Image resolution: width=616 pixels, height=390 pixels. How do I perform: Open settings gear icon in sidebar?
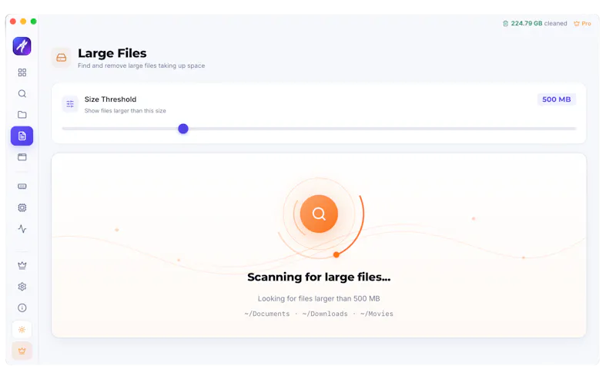click(x=22, y=287)
